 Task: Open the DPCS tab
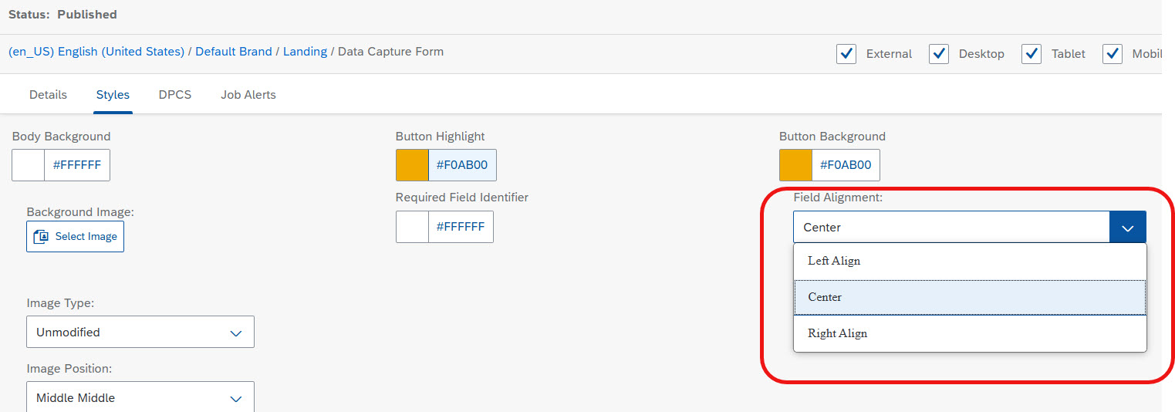pyautogui.click(x=175, y=95)
